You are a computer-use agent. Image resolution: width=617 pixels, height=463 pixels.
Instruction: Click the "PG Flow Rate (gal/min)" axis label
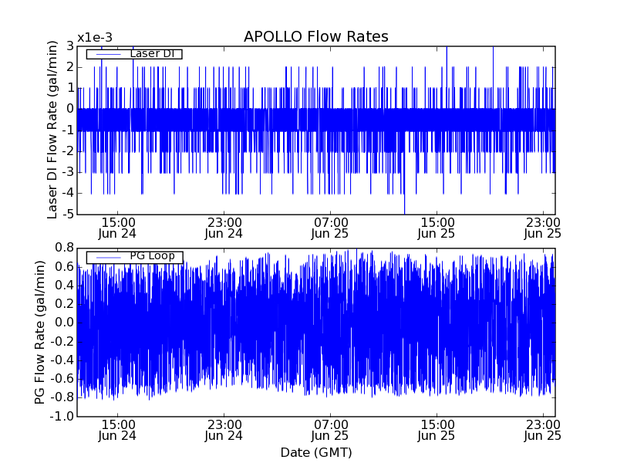tap(40, 332)
